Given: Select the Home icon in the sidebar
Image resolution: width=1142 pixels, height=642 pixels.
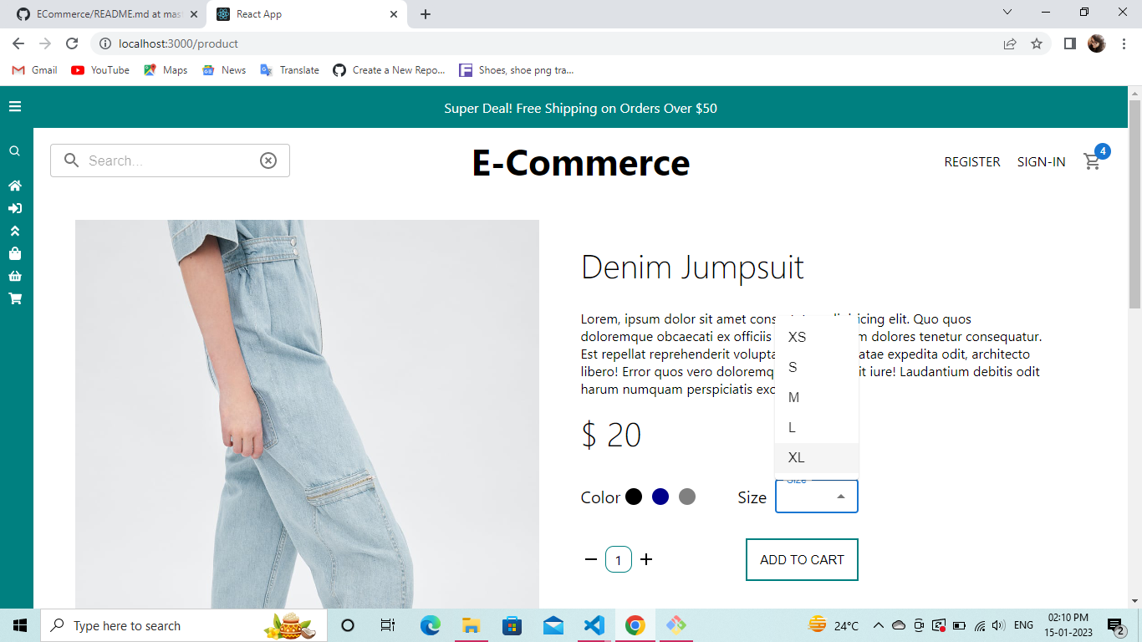Looking at the screenshot, I should [x=14, y=186].
